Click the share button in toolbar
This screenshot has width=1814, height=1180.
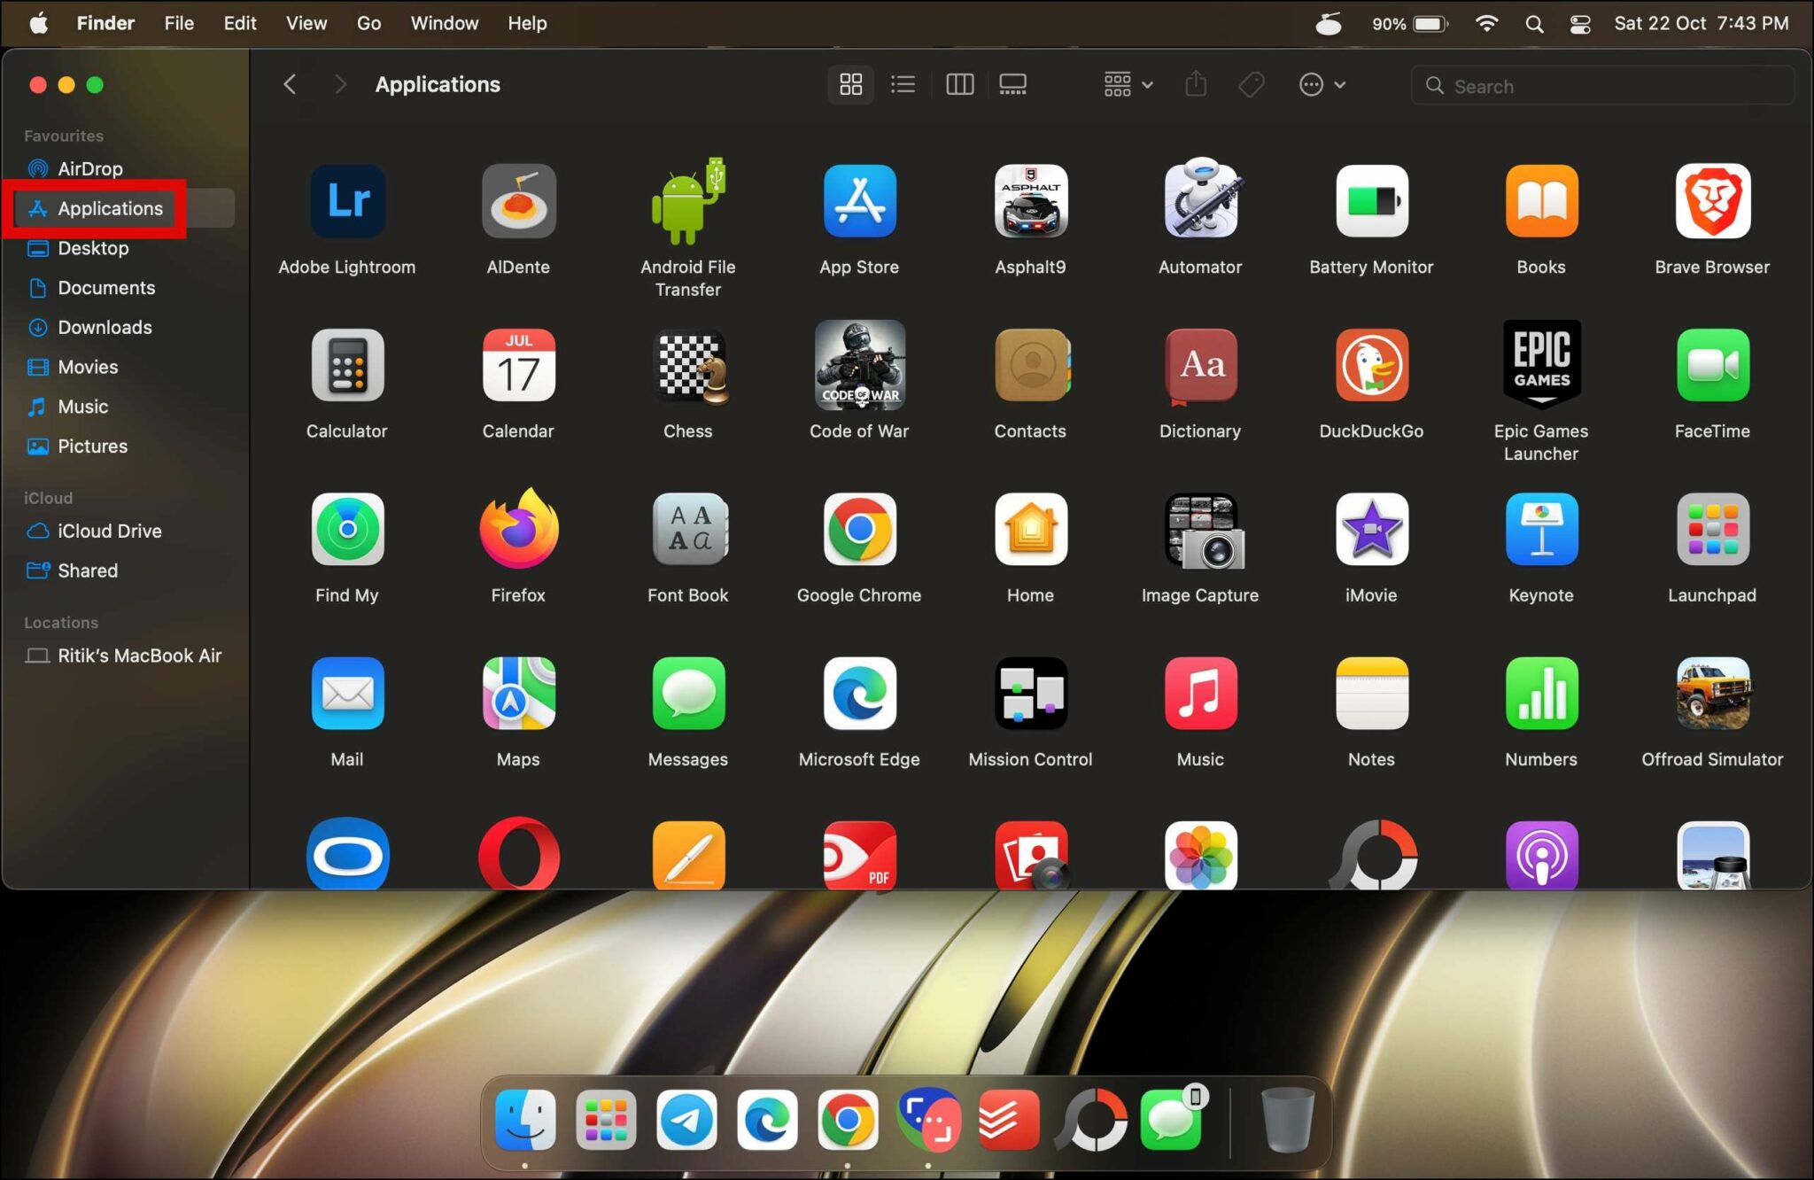click(x=1198, y=85)
